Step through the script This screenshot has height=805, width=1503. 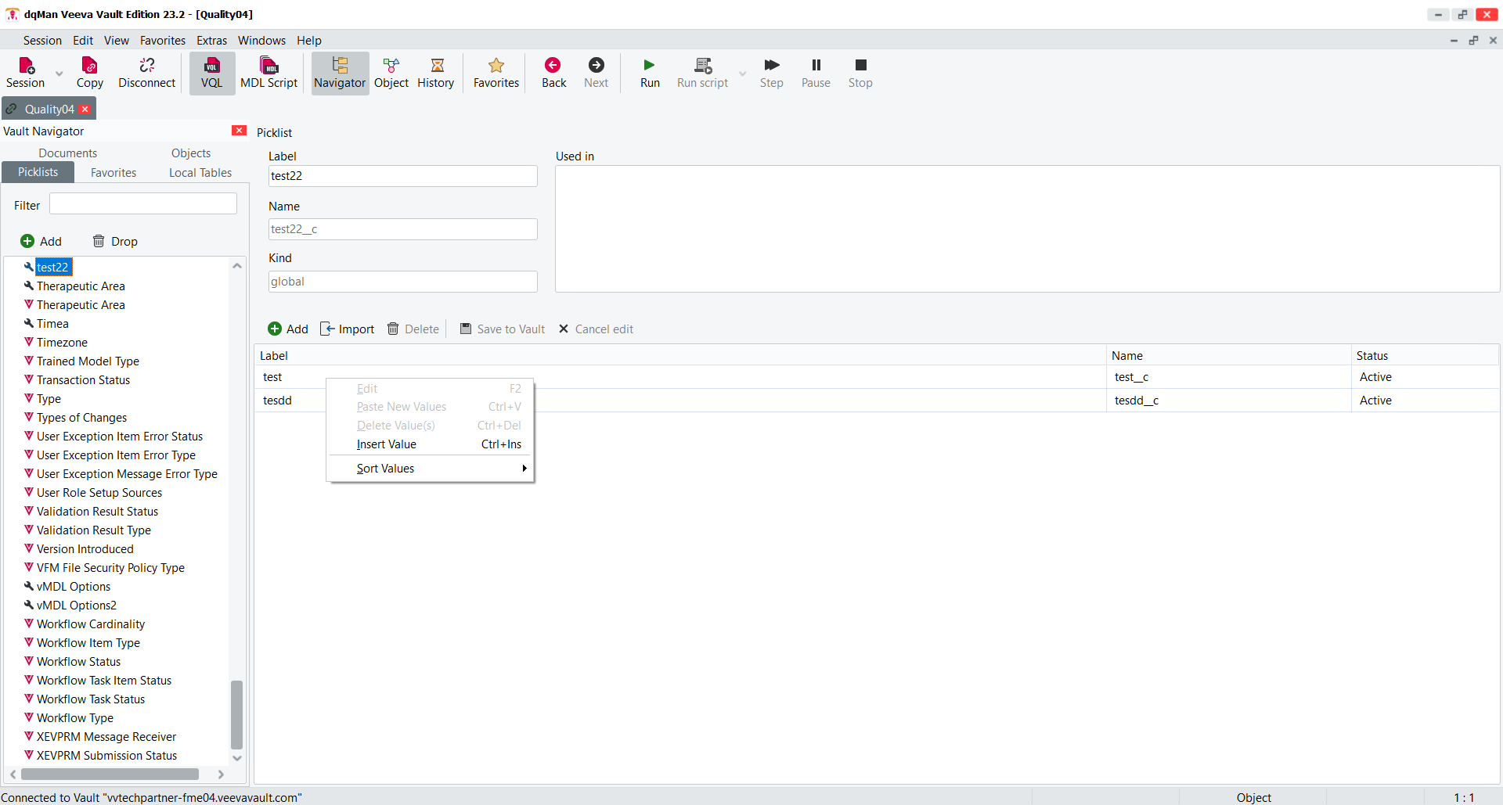coord(771,73)
